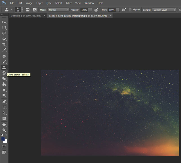Choose the Pen tool
Screen dimensions: 181x163
click(4, 101)
